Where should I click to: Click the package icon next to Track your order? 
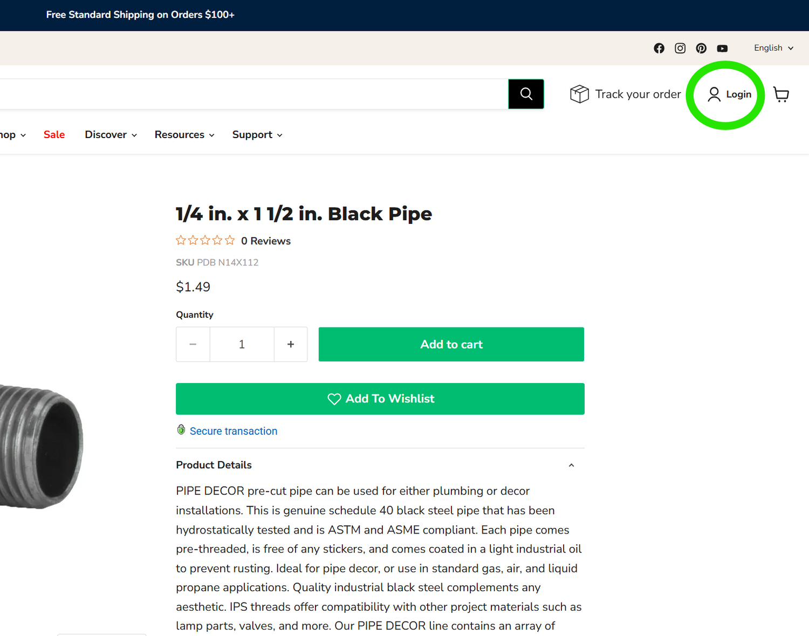point(579,94)
